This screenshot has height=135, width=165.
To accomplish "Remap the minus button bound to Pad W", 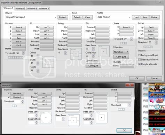I will tap(19, 42).
